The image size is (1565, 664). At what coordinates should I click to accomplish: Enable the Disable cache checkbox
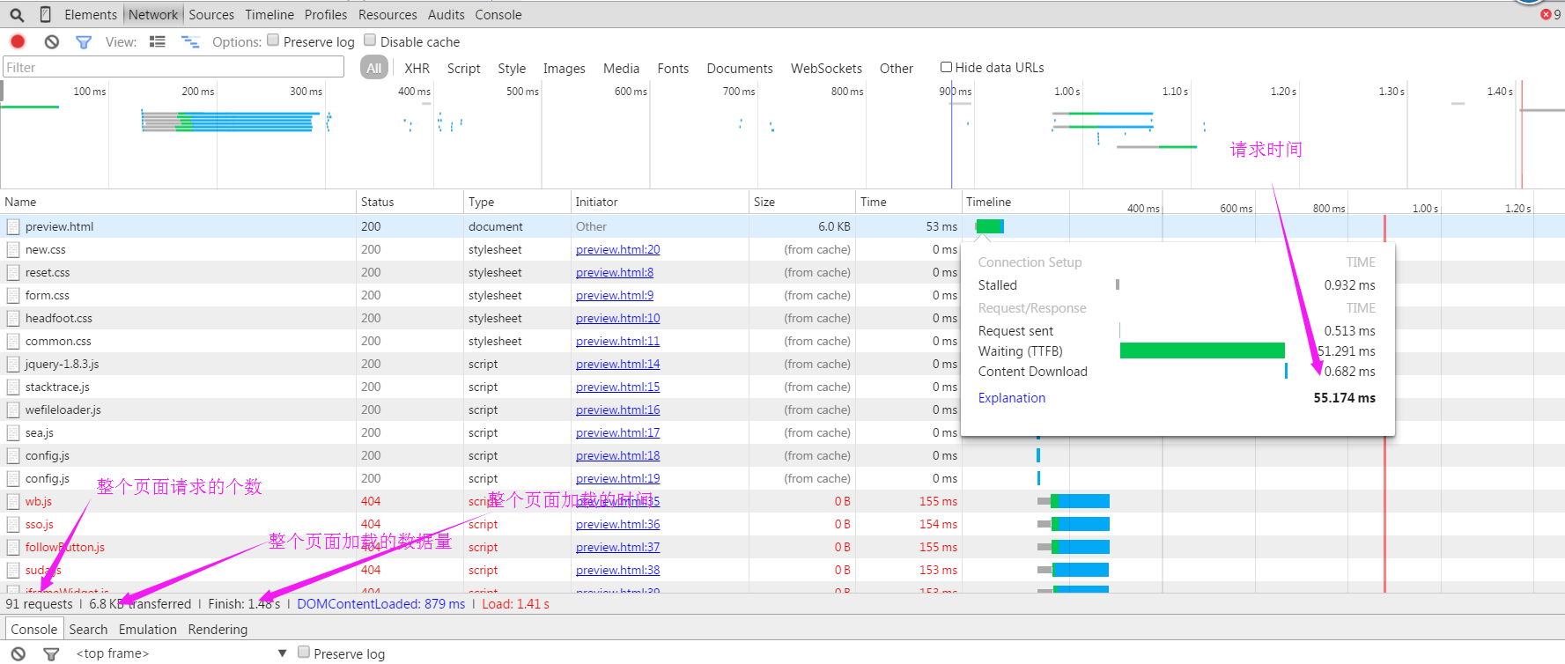(370, 41)
